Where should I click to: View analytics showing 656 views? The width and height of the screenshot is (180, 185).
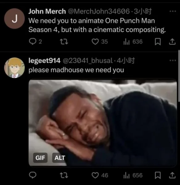(x=133, y=175)
